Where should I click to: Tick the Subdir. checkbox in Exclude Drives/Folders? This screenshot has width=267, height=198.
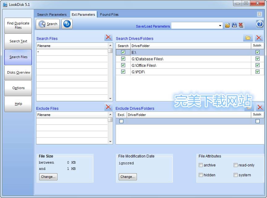click(257, 121)
